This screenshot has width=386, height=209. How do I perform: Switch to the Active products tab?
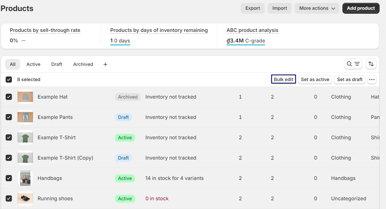click(x=33, y=64)
